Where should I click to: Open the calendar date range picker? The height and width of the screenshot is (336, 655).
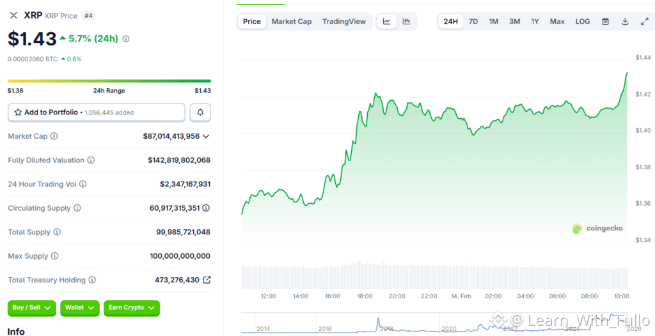click(605, 21)
